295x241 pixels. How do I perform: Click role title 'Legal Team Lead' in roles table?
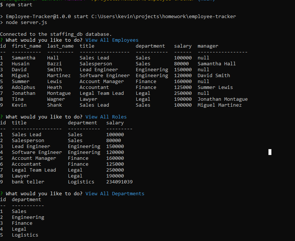coord(34,170)
